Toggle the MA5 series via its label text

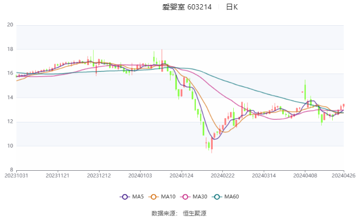click(138, 197)
